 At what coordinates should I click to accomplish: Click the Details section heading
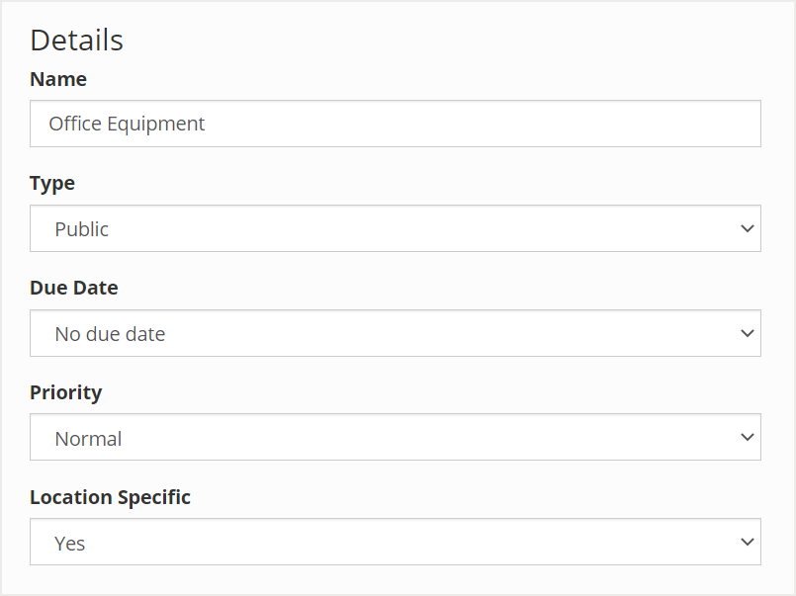tap(76, 40)
